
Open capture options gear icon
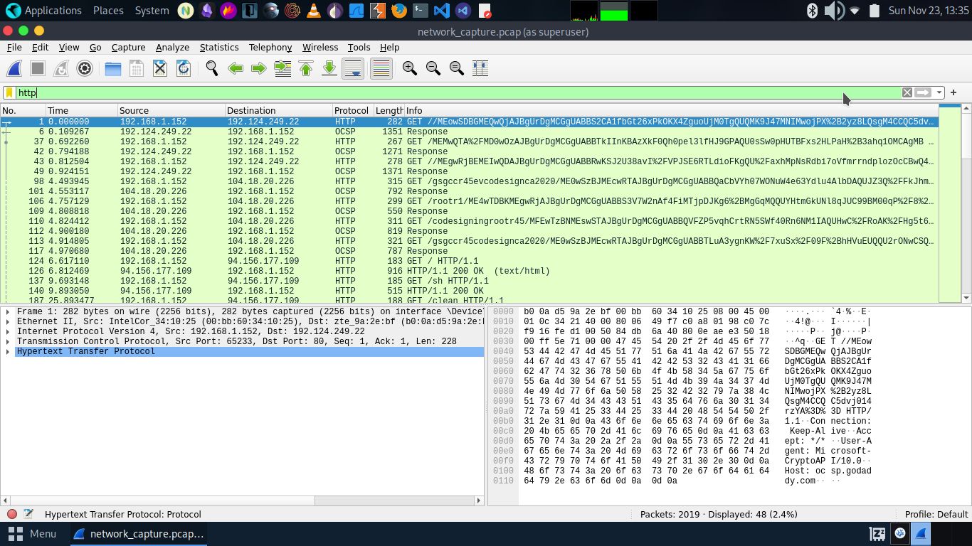click(85, 68)
